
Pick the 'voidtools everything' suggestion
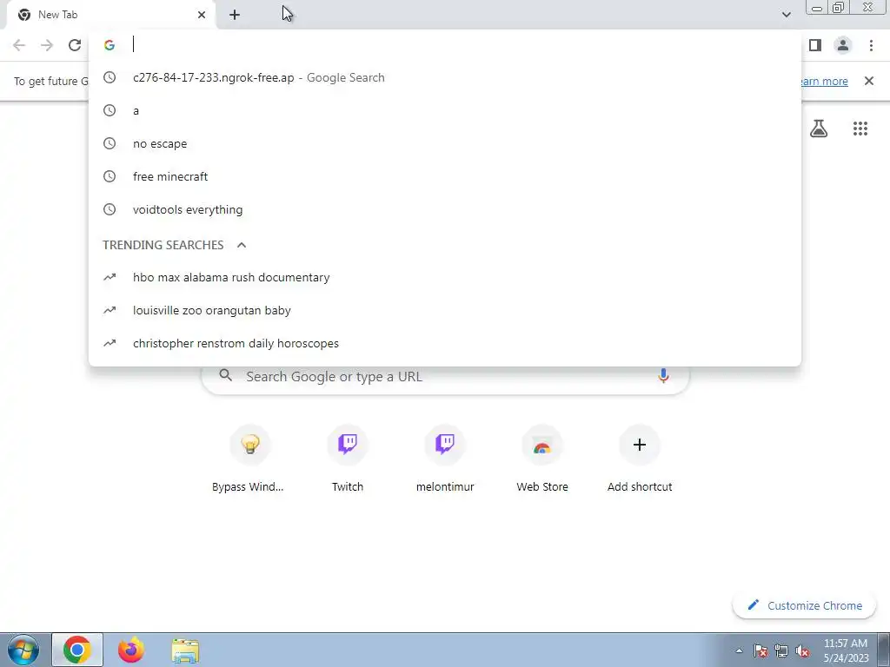(x=445, y=209)
